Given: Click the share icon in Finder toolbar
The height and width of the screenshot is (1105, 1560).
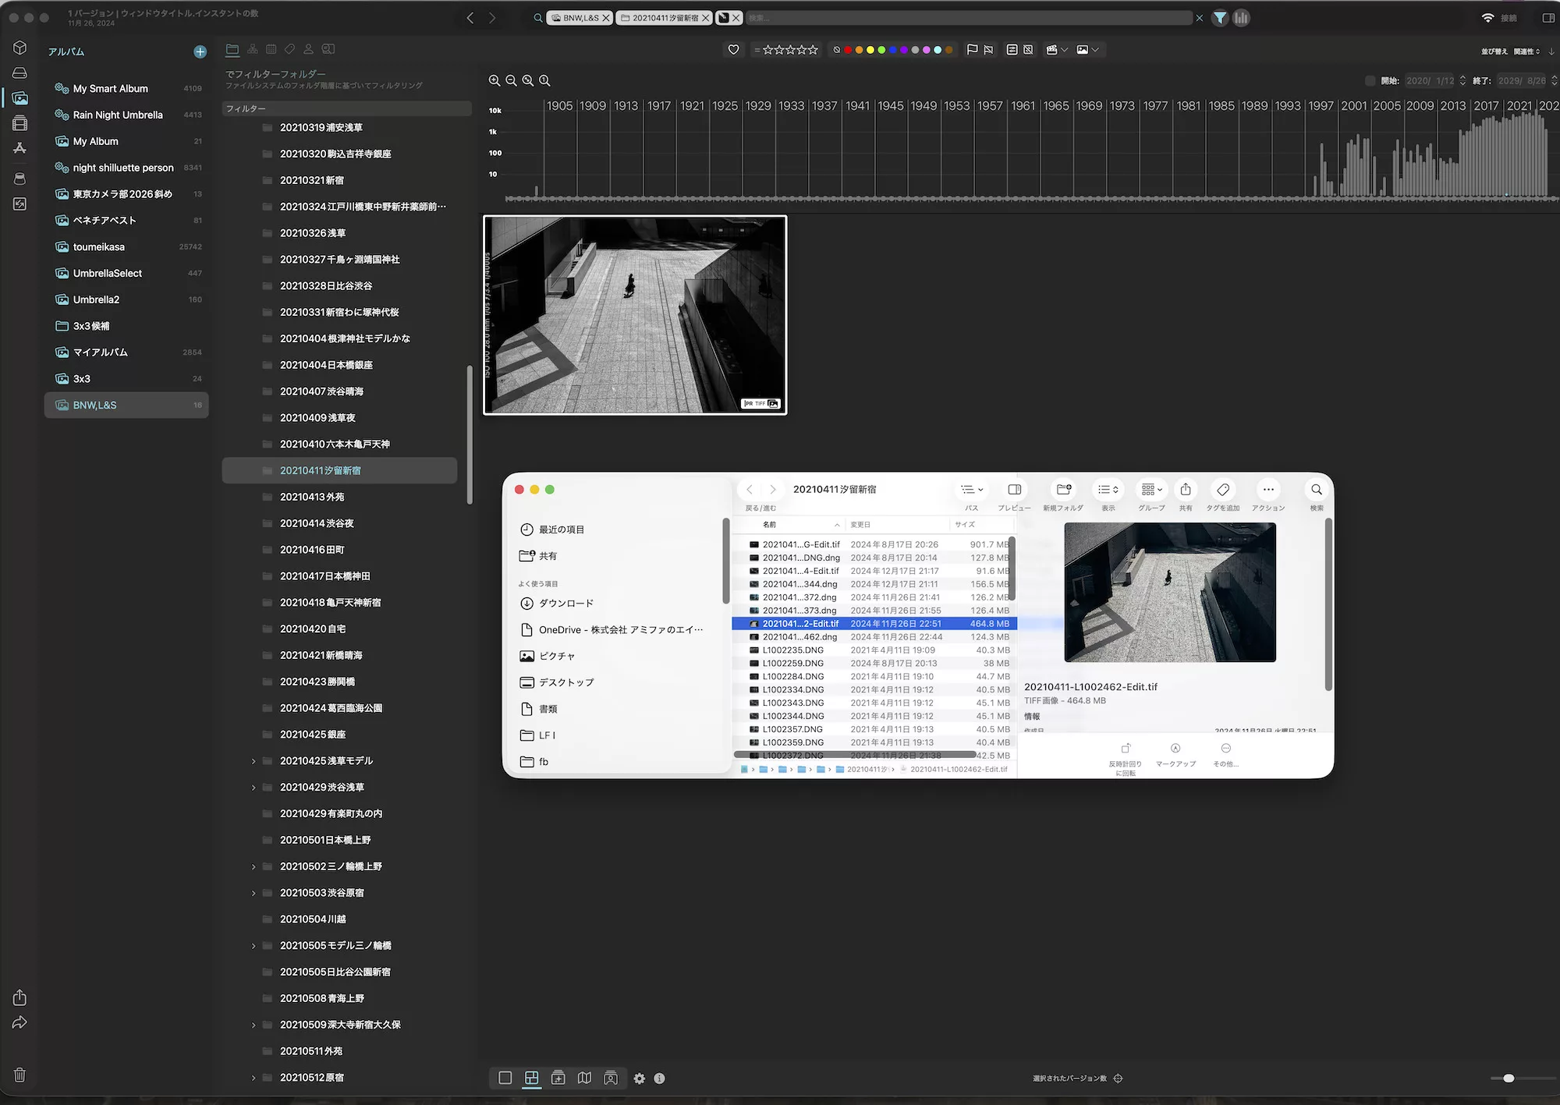Looking at the screenshot, I should [1185, 490].
